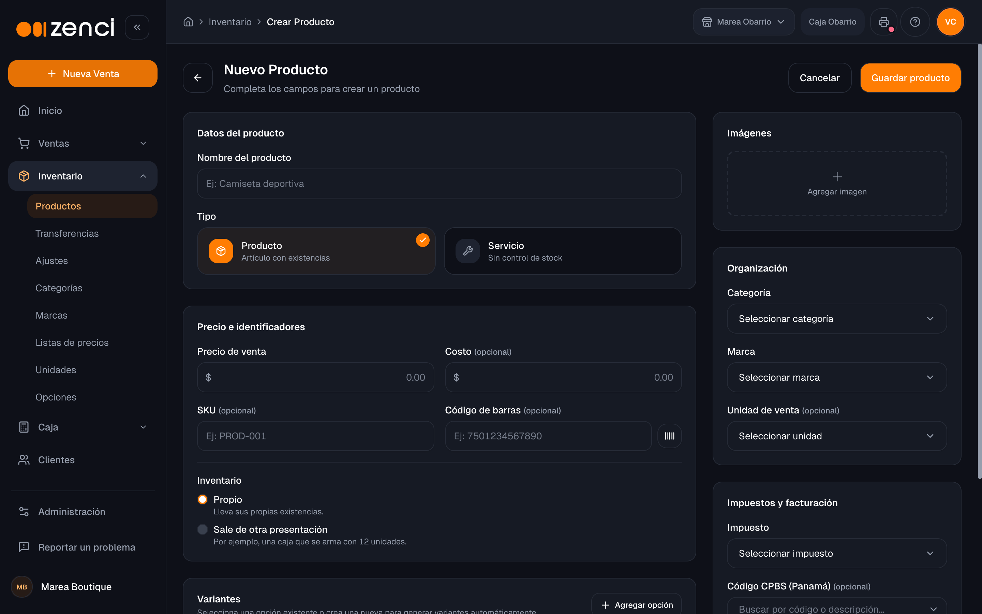Click the Clientes people icon
This screenshot has width=982, height=614.
(x=24, y=460)
